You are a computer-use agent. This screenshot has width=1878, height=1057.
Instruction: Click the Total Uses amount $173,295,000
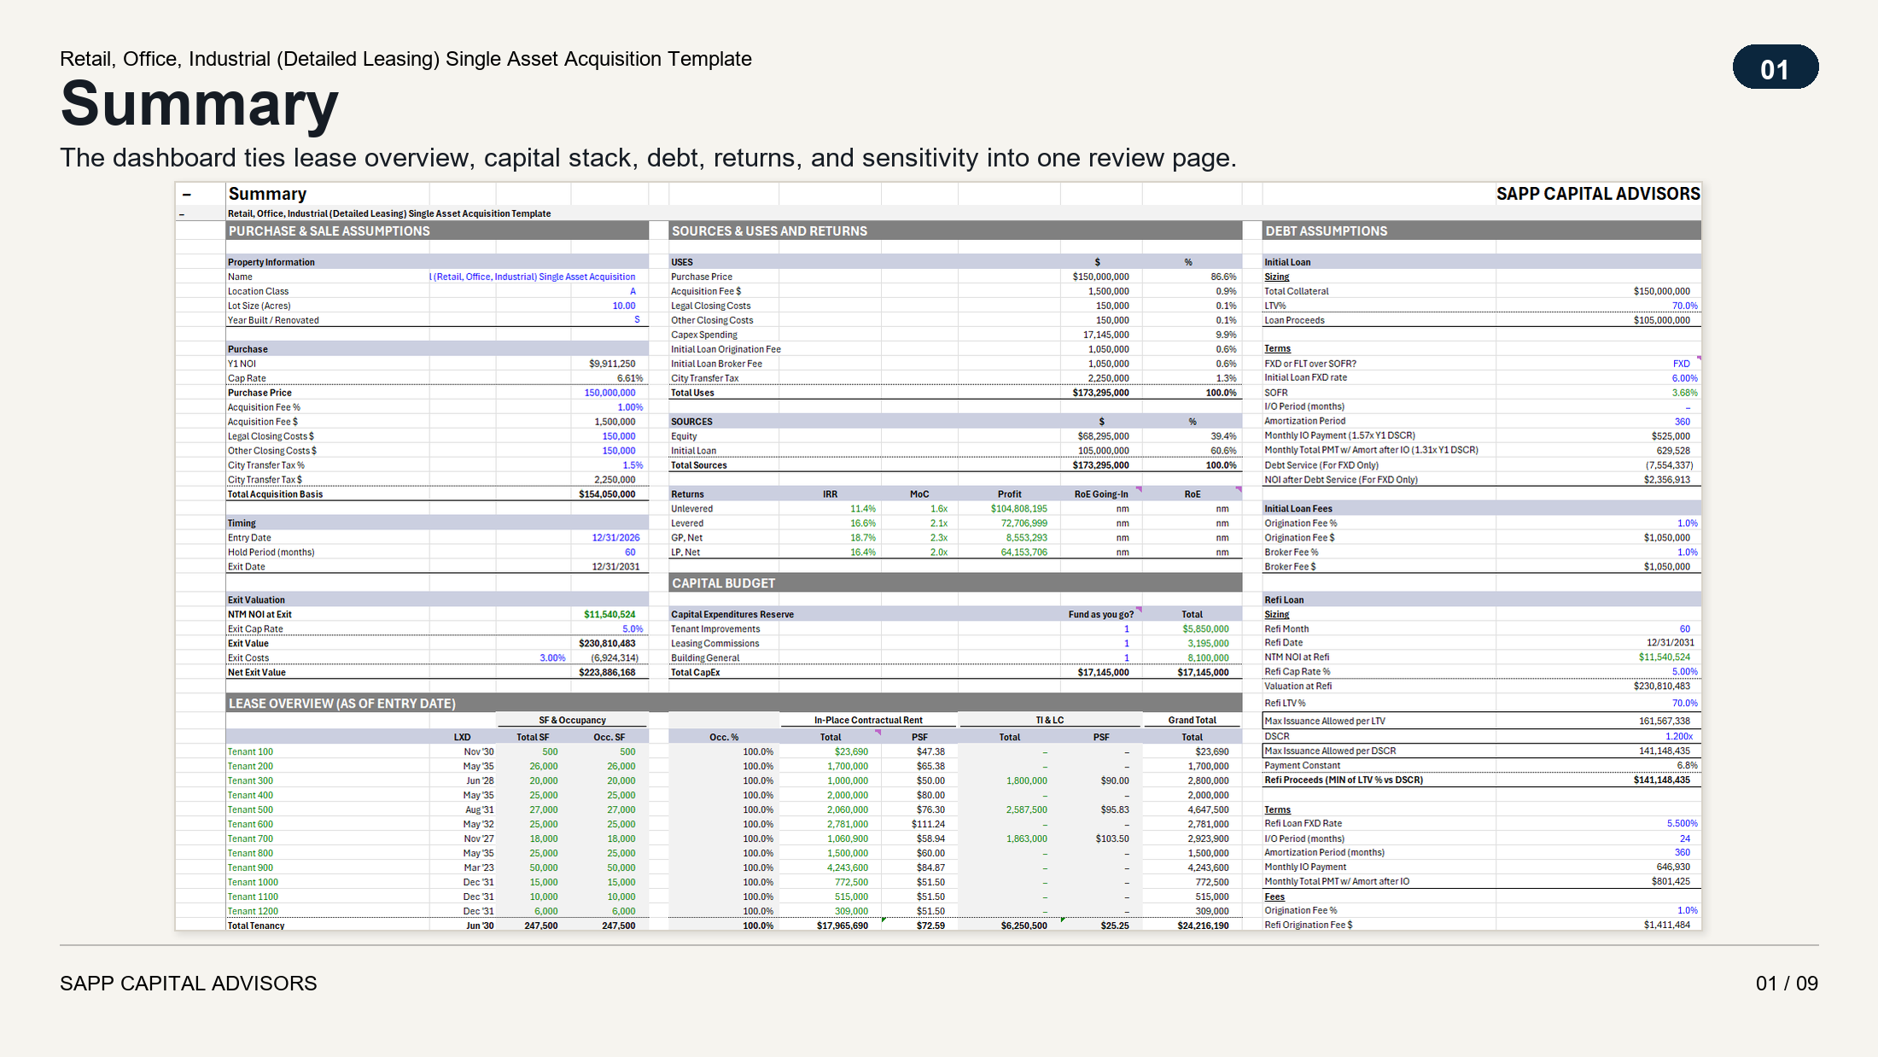click(x=1100, y=393)
